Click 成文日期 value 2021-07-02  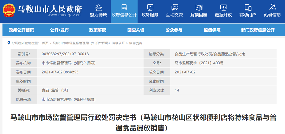coord(185,72)
